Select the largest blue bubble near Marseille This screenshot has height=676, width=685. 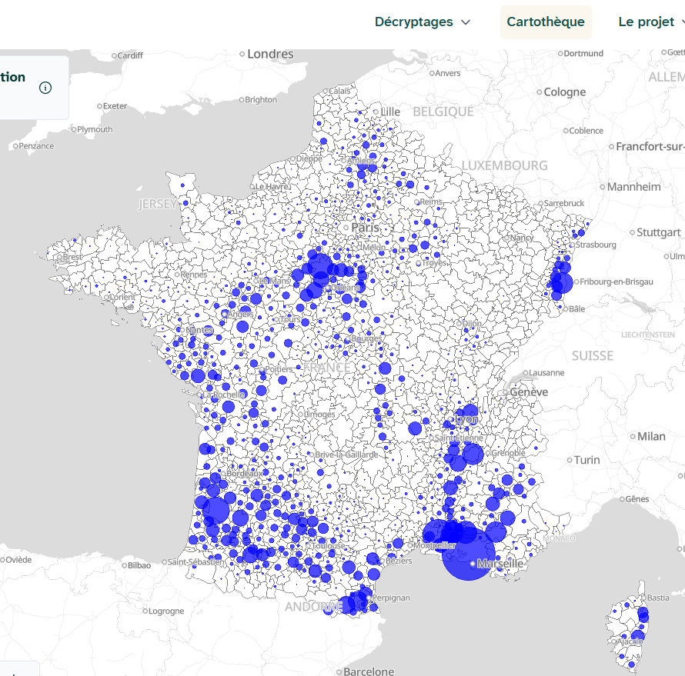click(x=469, y=553)
